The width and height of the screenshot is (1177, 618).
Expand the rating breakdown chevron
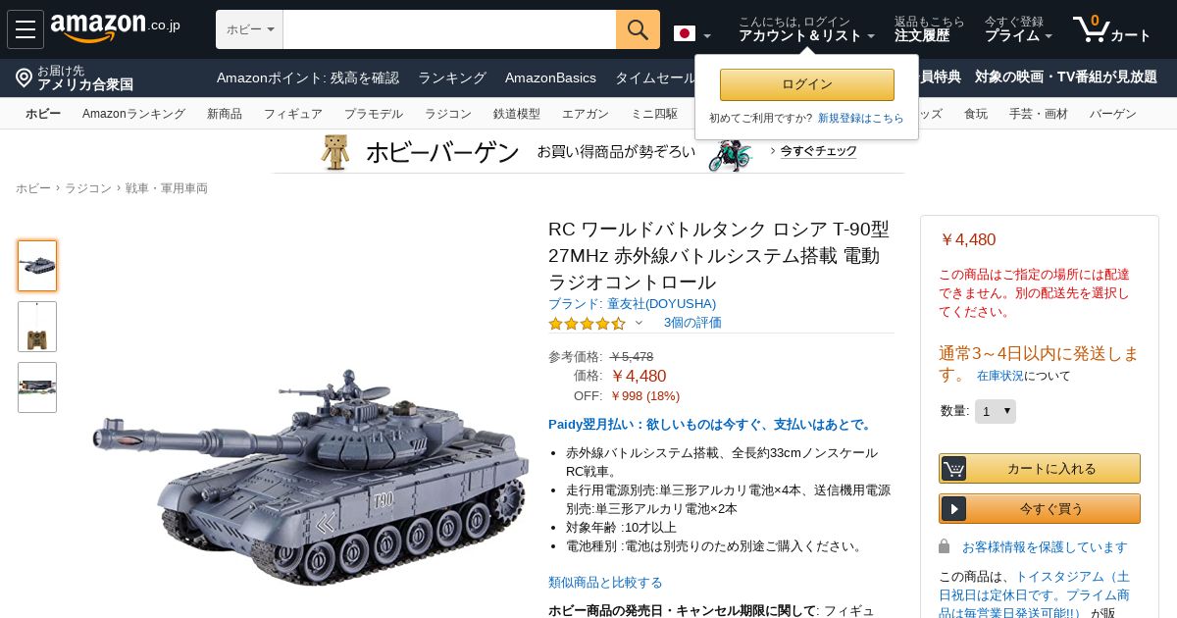639,322
